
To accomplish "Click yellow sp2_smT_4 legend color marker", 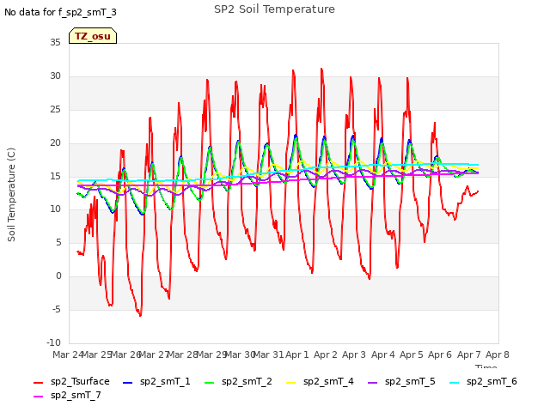I will click(x=291, y=383).
